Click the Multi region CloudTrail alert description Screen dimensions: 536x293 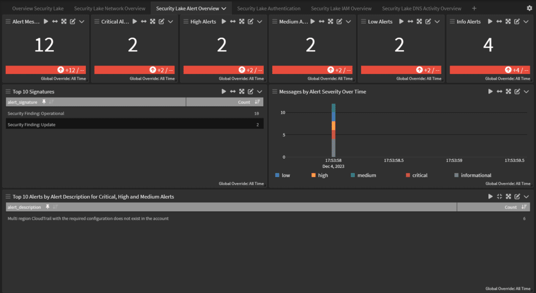pyautogui.click(x=88, y=218)
